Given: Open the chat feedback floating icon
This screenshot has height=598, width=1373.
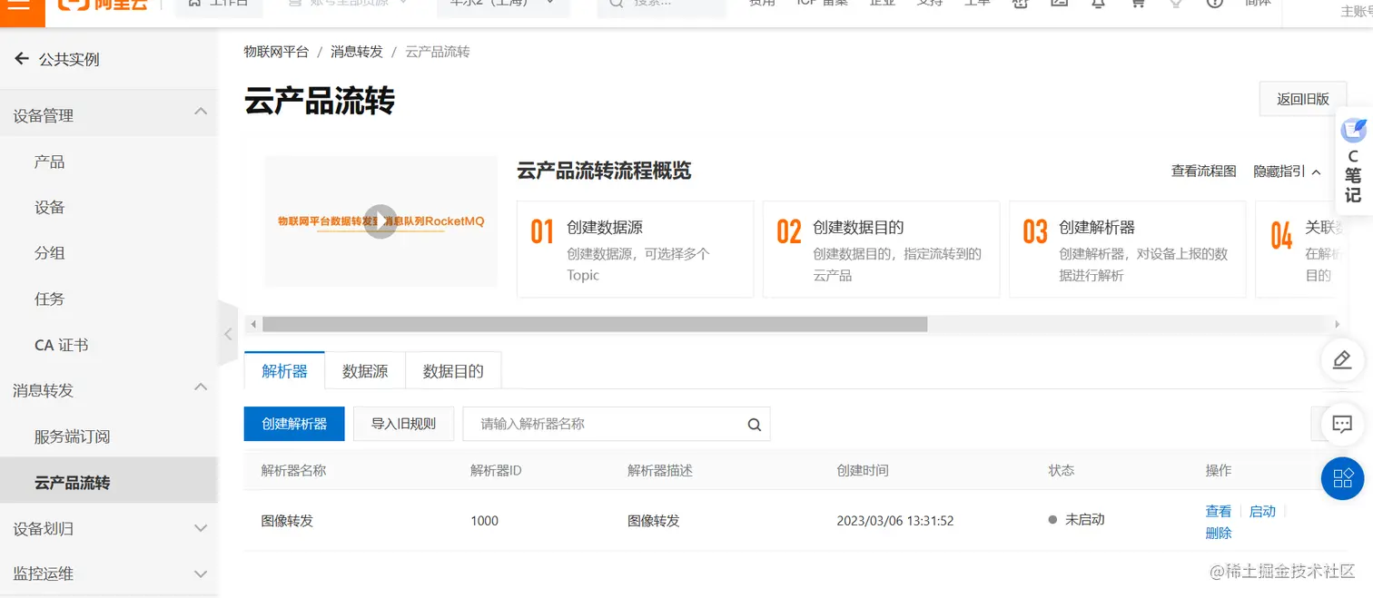Looking at the screenshot, I should (x=1342, y=423).
